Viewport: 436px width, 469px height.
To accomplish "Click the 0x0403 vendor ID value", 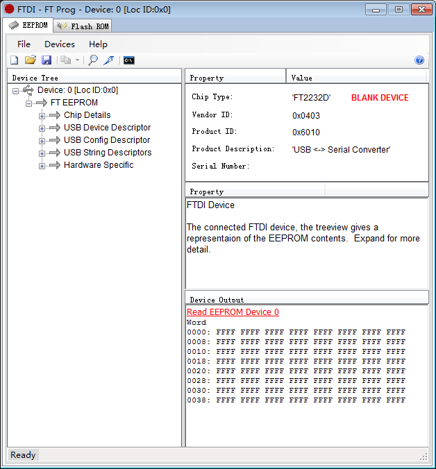I will tap(306, 116).
